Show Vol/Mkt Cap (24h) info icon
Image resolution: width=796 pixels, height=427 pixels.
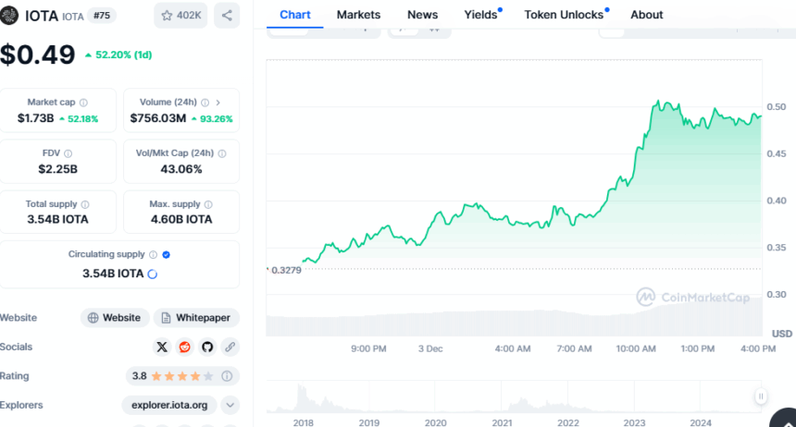click(222, 153)
